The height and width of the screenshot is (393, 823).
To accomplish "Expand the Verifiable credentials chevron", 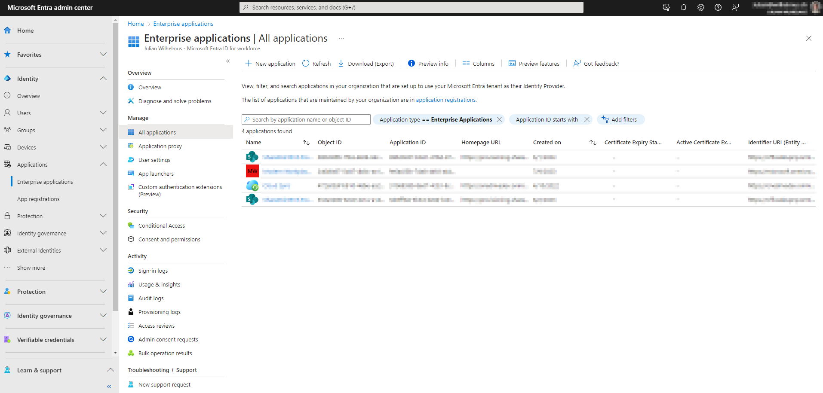I will click(x=103, y=340).
